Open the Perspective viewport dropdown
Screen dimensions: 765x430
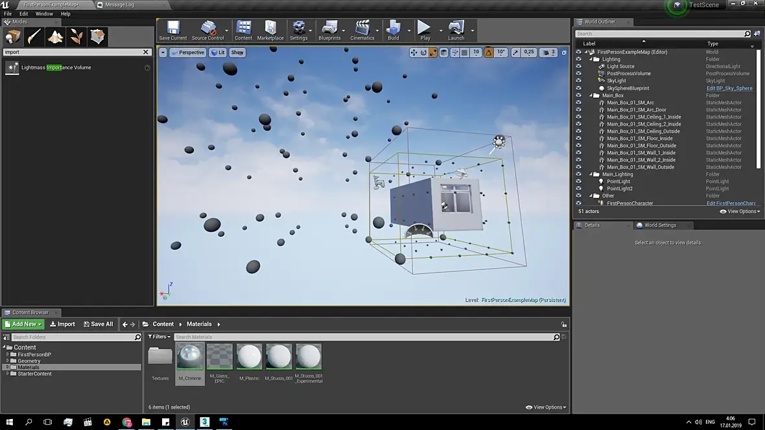click(x=187, y=52)
